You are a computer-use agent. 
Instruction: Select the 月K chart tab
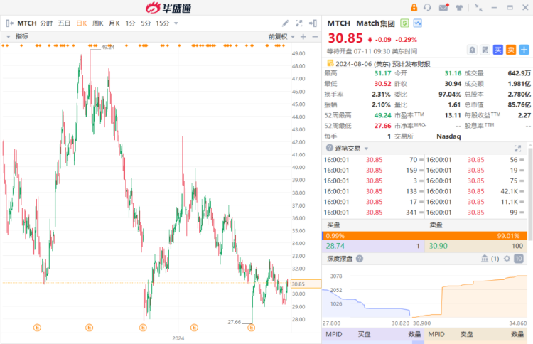[114, 23]
